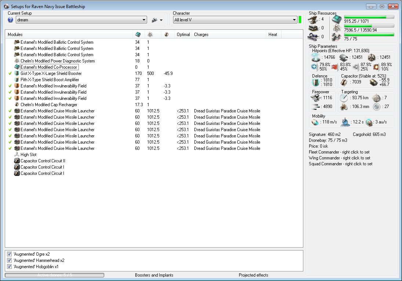402x281 pixels.
Task: Select the first Ballistic Control System icon
Action: click(17, 42)
